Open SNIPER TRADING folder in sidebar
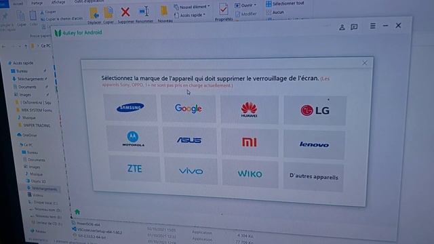This screenshot has width=434, height=244. pyautogui.click(x=35, y=125)
